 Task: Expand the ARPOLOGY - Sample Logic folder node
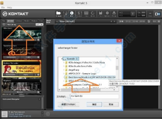[64, 74]
